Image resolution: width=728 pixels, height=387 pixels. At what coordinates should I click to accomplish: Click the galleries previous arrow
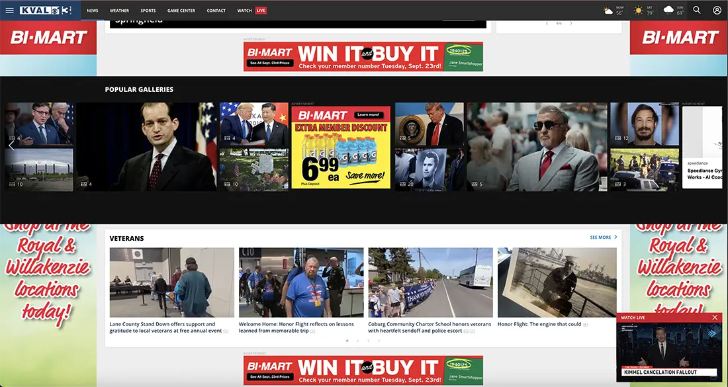[12, 146]
